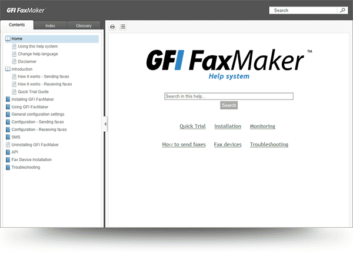353x253 pixels.
Task: Click page icon beside Disclaimer
Action: 14,61
